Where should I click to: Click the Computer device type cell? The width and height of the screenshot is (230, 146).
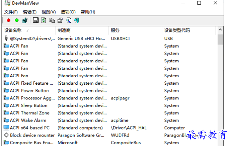point(174,128)
